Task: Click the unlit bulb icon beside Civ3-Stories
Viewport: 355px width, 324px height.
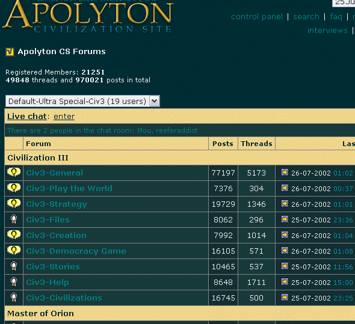Action: (x=14, y=266)
